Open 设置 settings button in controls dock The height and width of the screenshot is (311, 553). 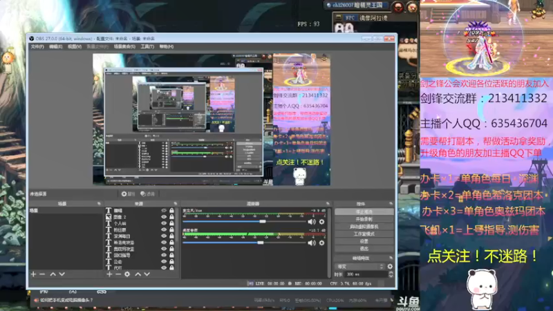coord(364,241)
